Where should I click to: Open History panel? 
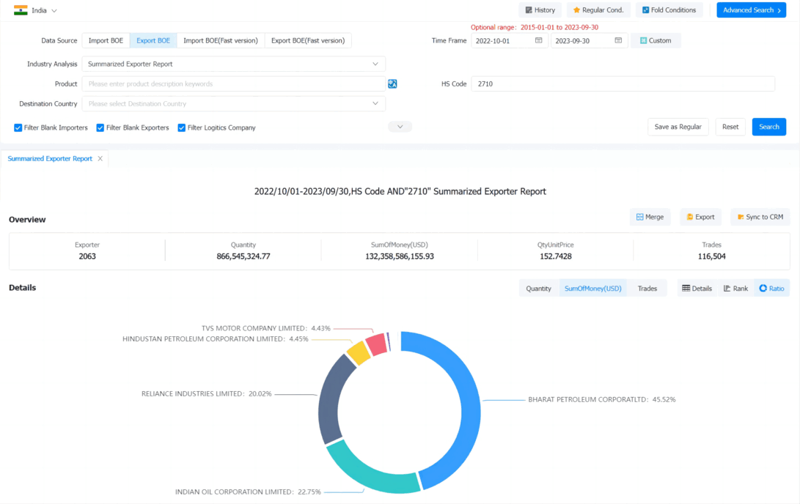(540, 10)
